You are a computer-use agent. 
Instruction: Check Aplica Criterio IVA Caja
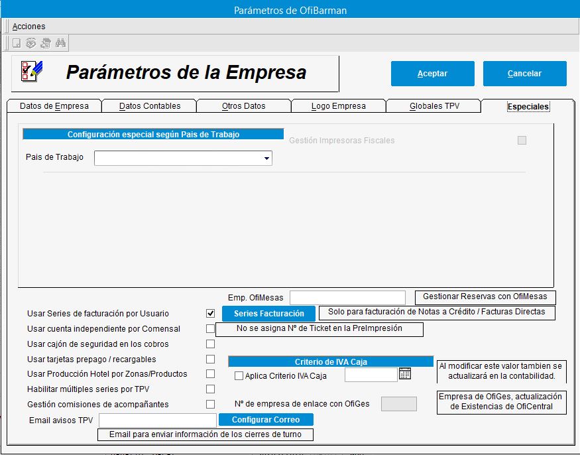pyautogui.click(x=239, y=376)
